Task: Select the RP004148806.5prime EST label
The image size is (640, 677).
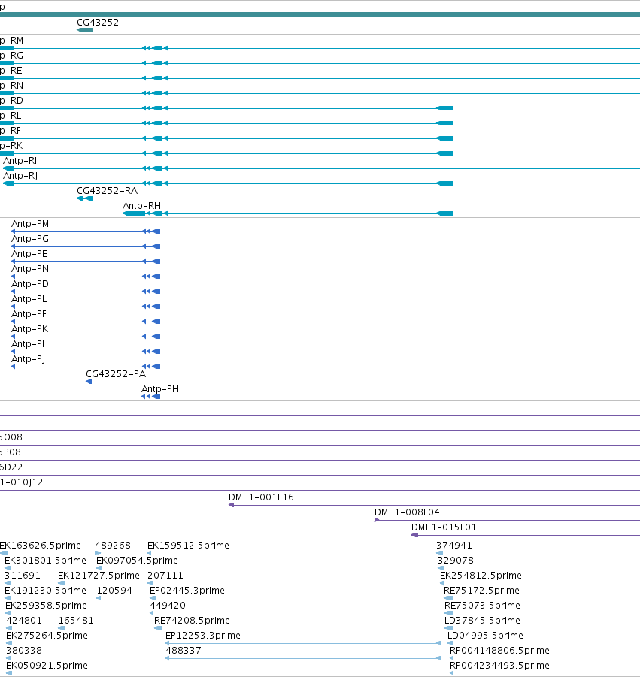Action: pyautogui.click(x=499, y=651)
